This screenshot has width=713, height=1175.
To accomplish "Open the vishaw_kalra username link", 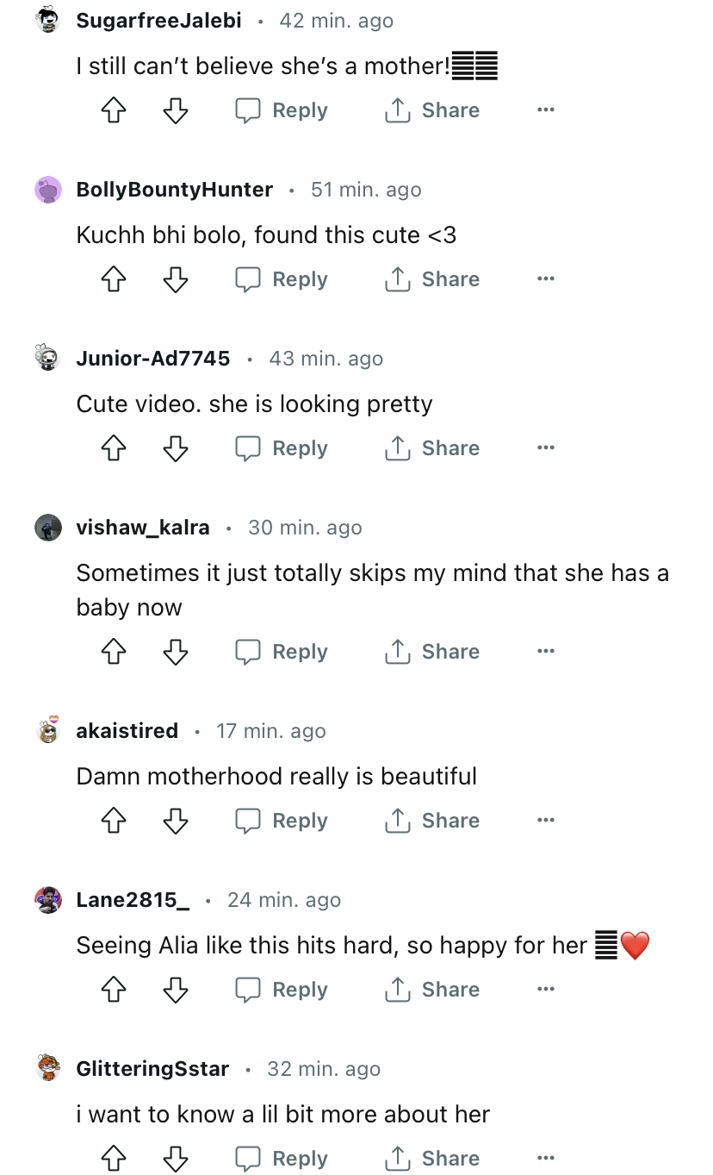I will click(143, 528).
